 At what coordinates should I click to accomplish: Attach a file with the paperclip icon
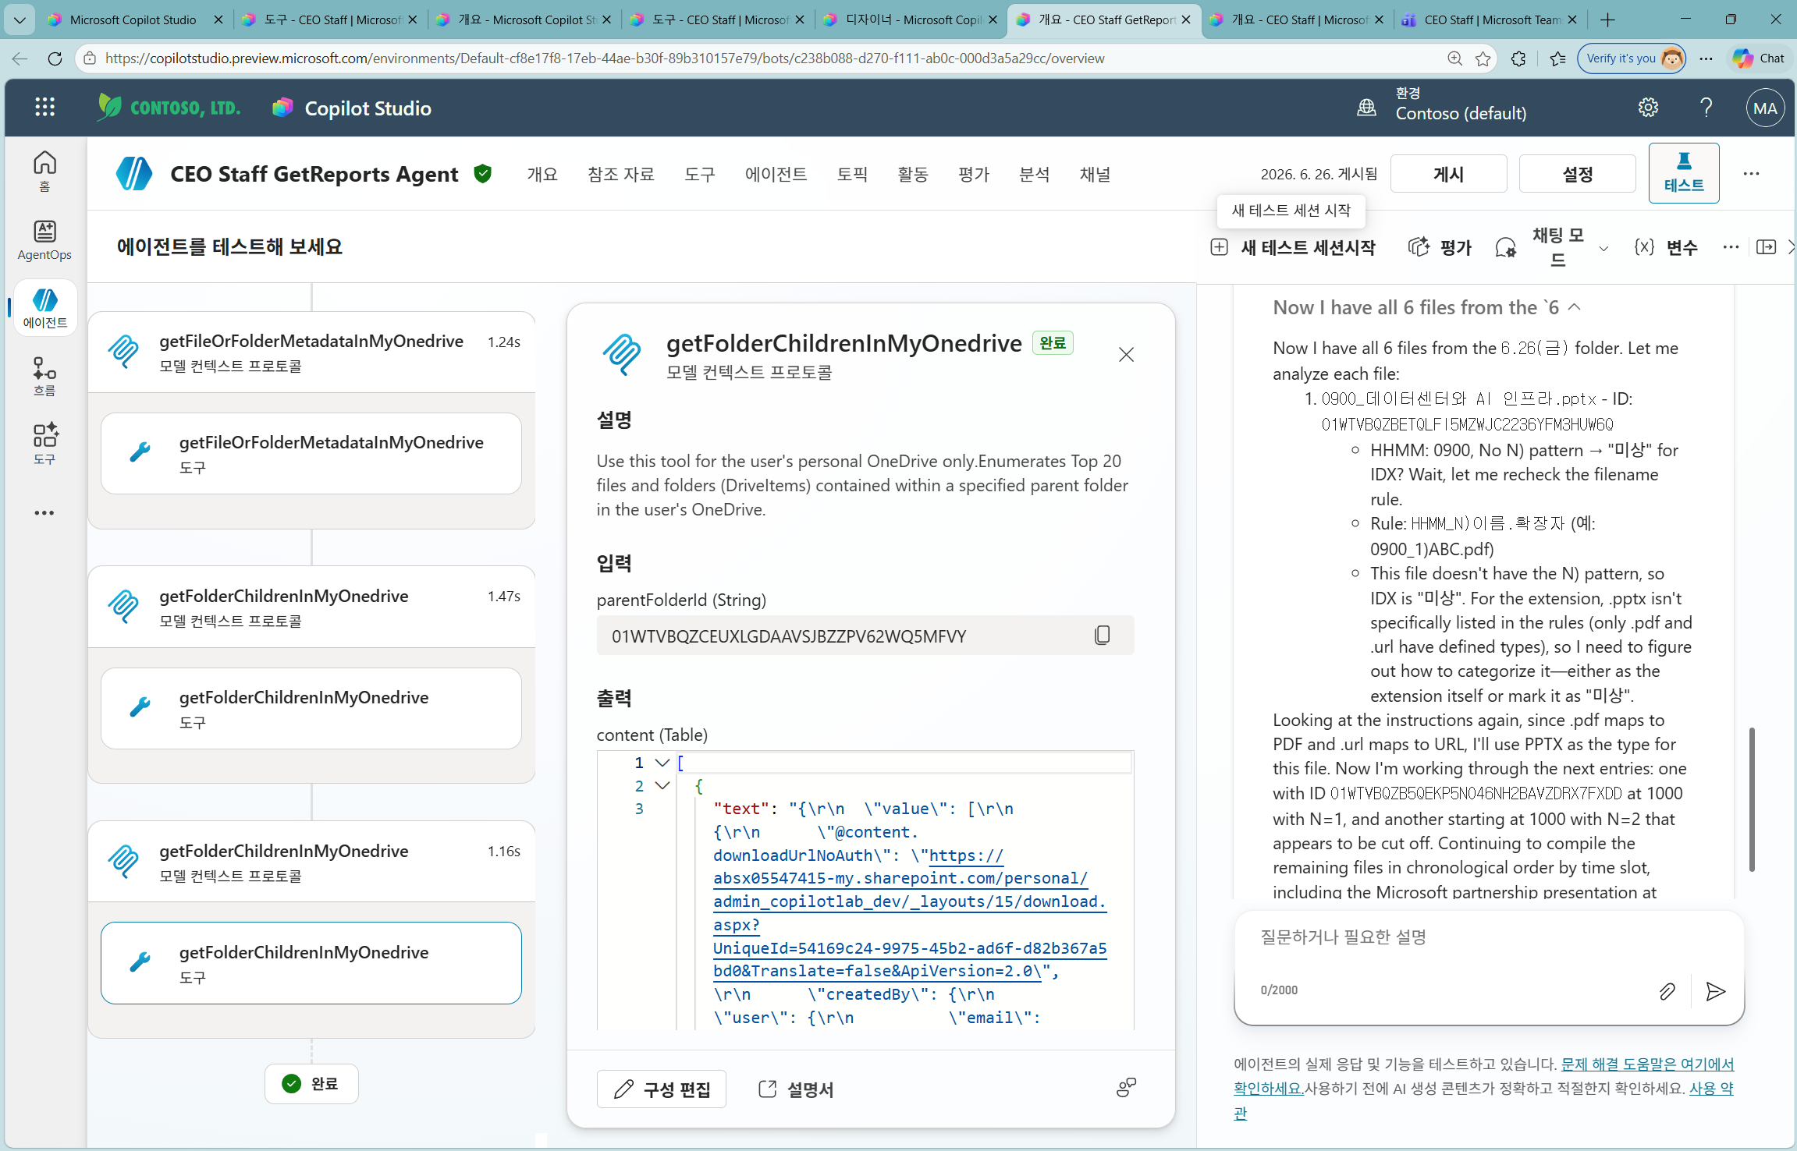coord(1667,991)
